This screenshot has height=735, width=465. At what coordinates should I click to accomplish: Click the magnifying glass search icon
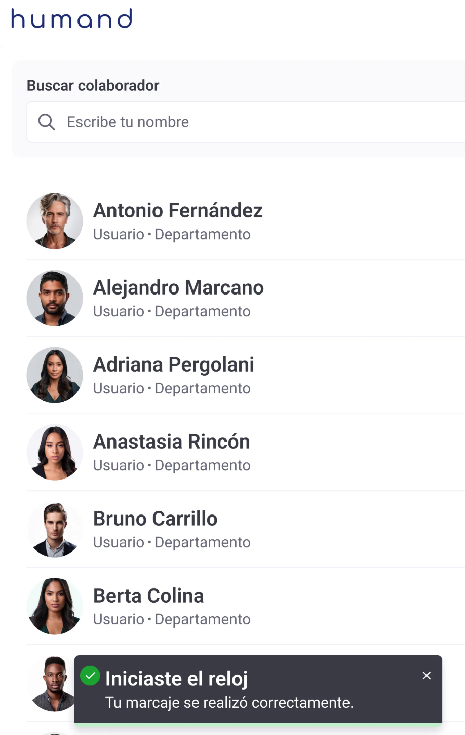(x=47, y=122)
